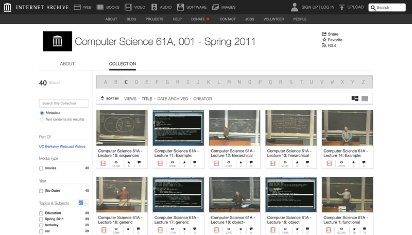Viewport: 412px width, 235px height.
Task: Check the (No Date) year checkbox
Action: coord(41,191)
